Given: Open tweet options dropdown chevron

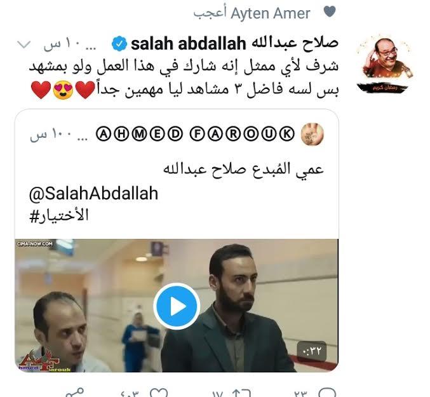Looking at the screenshot, I should point(24,44).
